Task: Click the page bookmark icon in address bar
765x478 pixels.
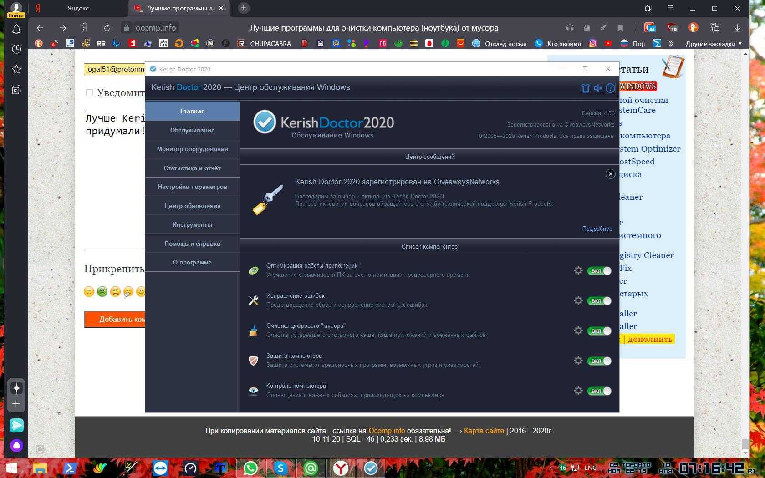Action: click(620, 28)
